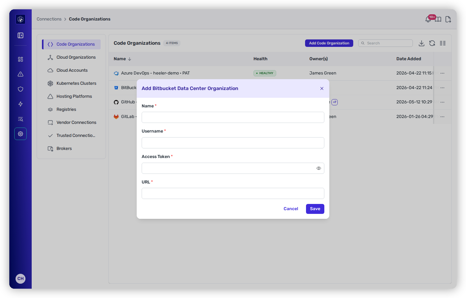Open the dashboard grid icon in the sidebar

click(21, 59)
